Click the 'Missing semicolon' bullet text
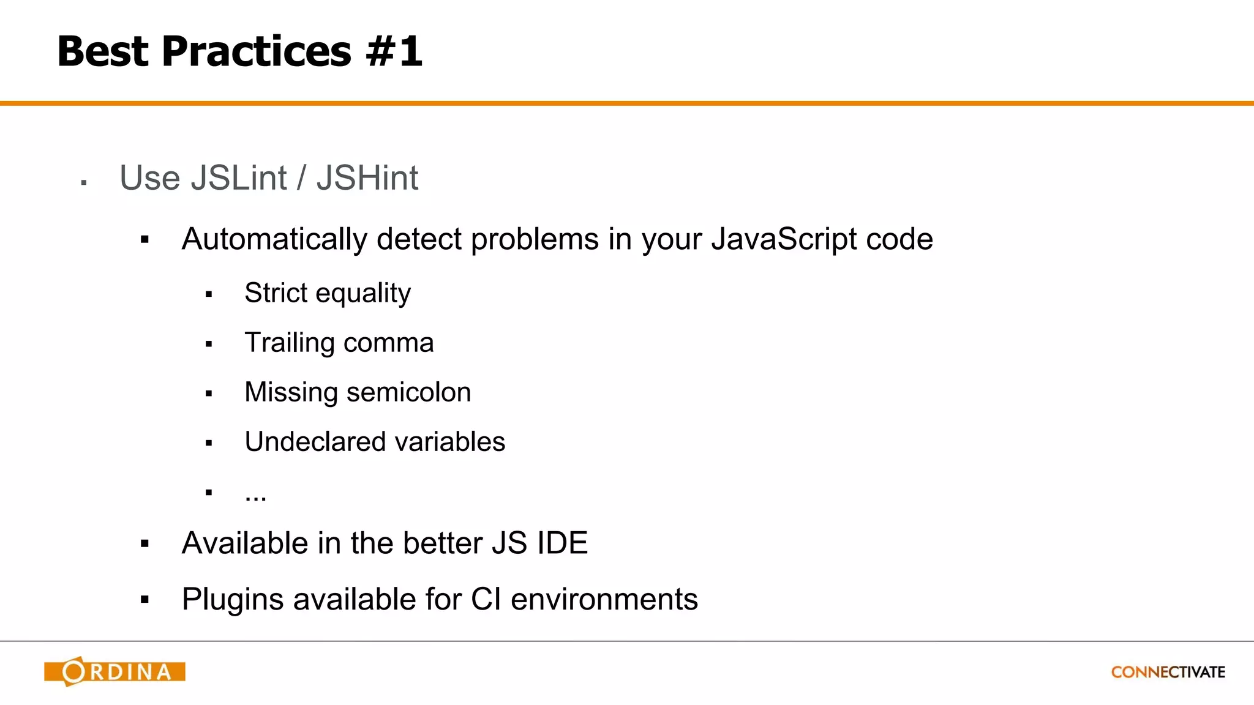The width and height of the screenshot is (1254, 705). click(x=358, y=392)
